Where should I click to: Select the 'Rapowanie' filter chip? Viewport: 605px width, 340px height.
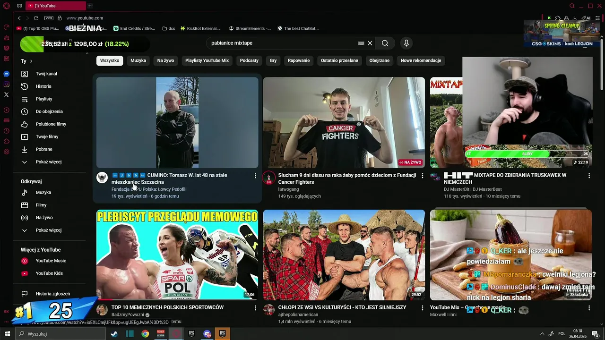(x=299, y=60)
